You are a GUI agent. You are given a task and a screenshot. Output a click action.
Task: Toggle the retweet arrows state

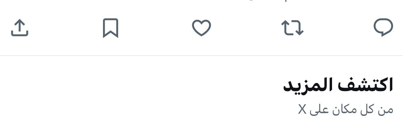(x=292, y=28)
